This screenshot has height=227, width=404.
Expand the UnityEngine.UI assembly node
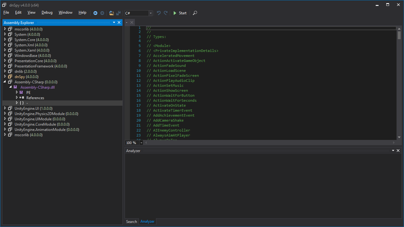click(5, 108)
